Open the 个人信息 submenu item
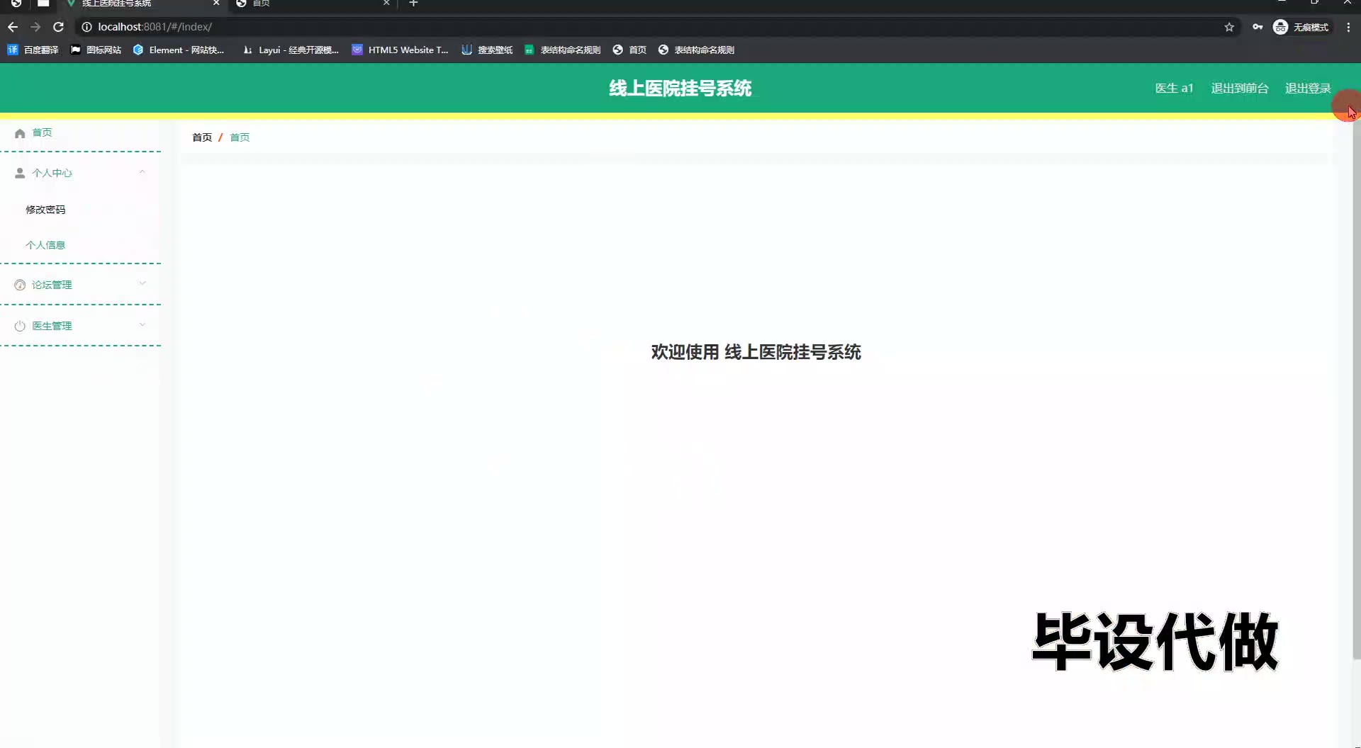 click(x=45, y=245)
